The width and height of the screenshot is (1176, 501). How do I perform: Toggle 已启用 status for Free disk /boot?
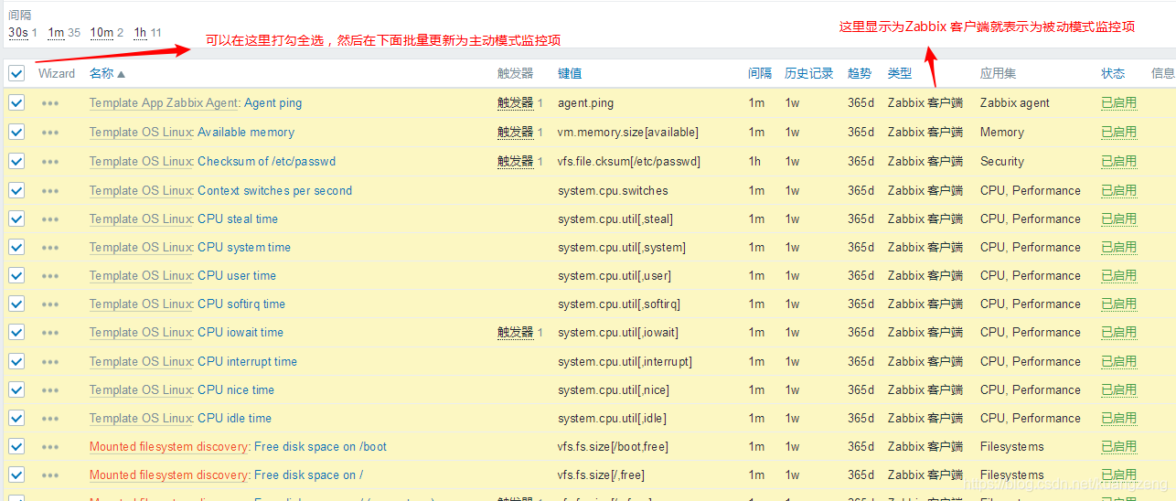coord(1118,447)
